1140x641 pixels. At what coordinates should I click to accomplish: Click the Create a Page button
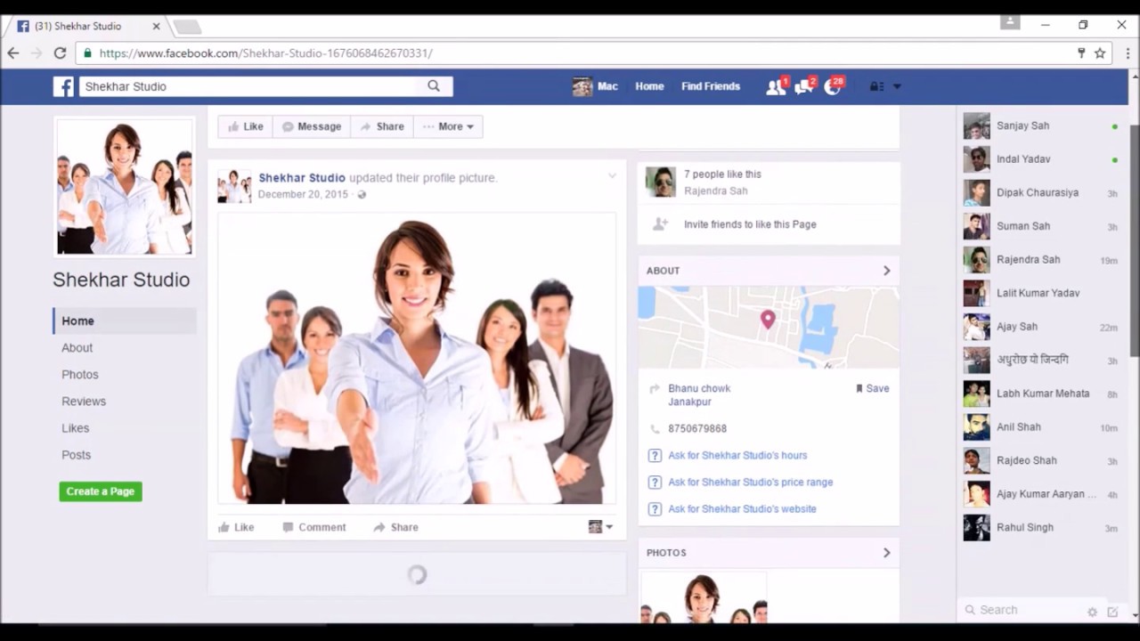(101, 491)
